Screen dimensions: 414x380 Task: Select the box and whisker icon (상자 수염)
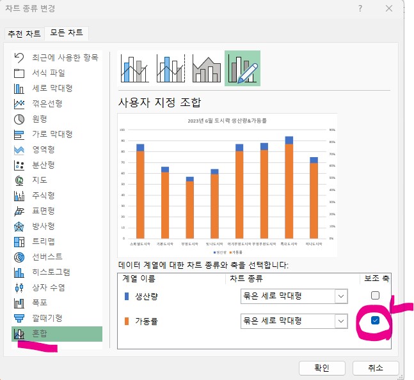[x=19, y=288]
